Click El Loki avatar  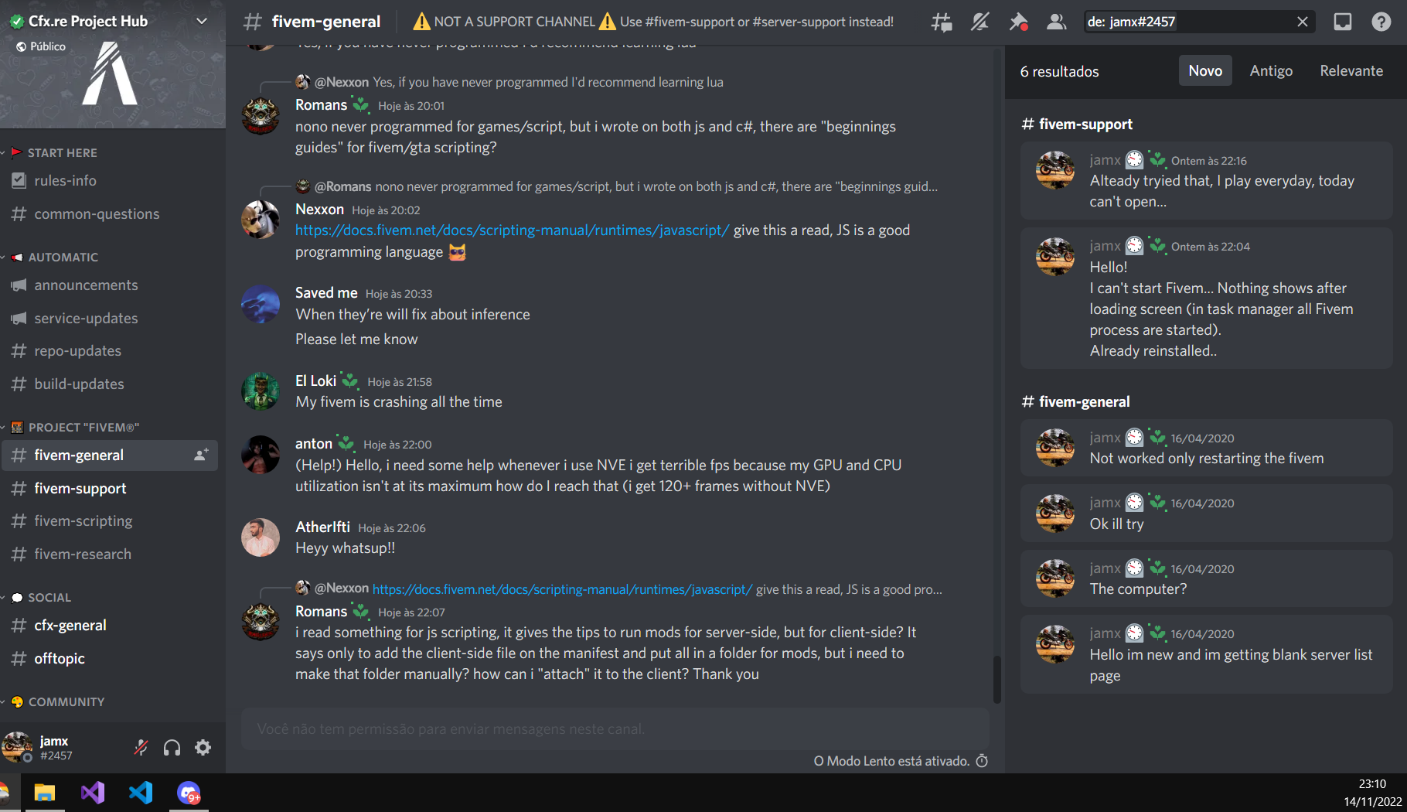[x=261, y=391]
